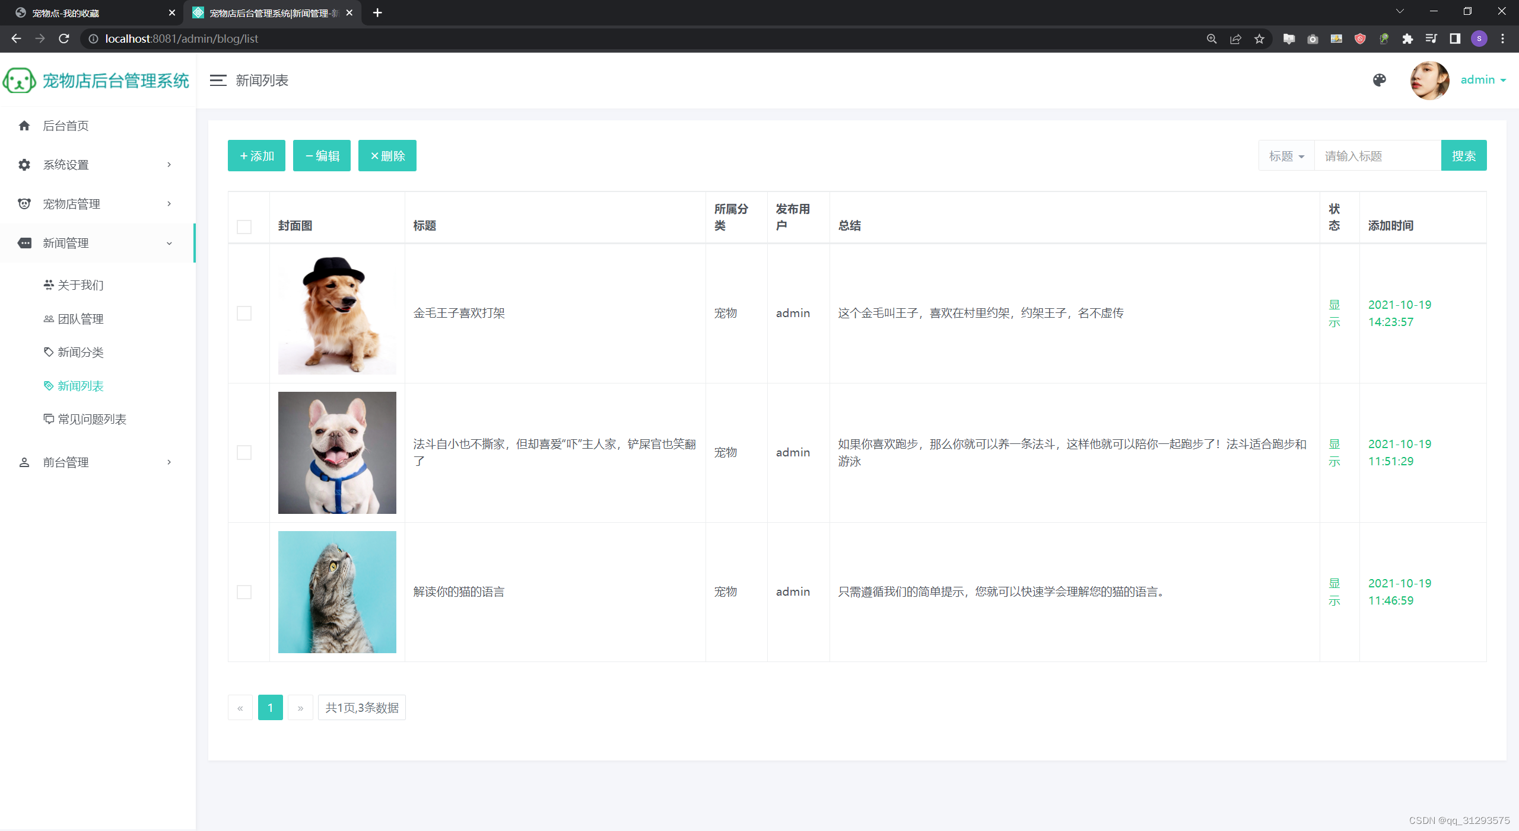This screenshot has width=1519, height=831.
Task: Tick checkbox for 解读你的猫的语言 row
Action: [244, 592]
